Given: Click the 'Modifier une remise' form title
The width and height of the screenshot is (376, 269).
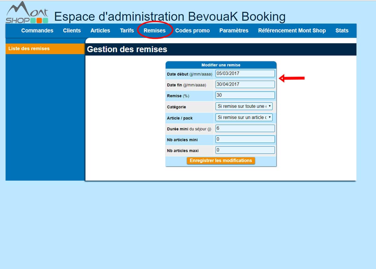Looking at the screenshot, I should point(221,65).
